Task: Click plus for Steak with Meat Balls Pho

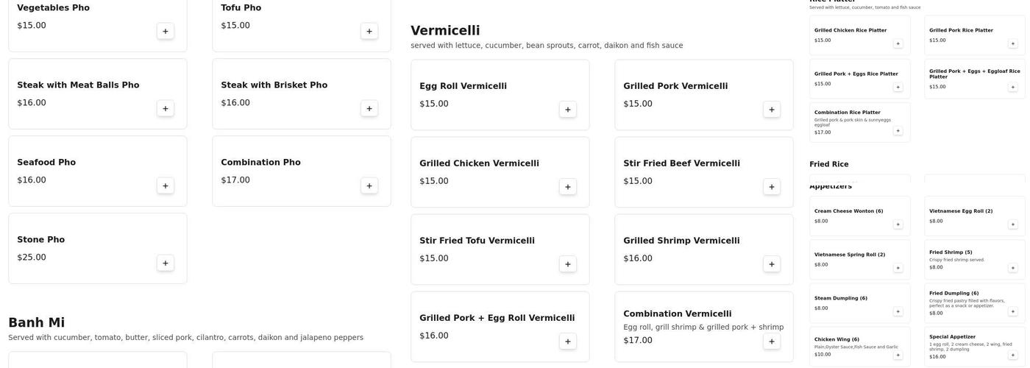Action: click(165, 108)
